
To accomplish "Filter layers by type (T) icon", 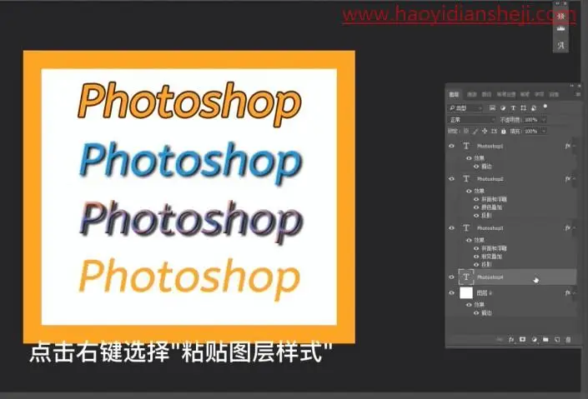I will click(x=513, y=108).
